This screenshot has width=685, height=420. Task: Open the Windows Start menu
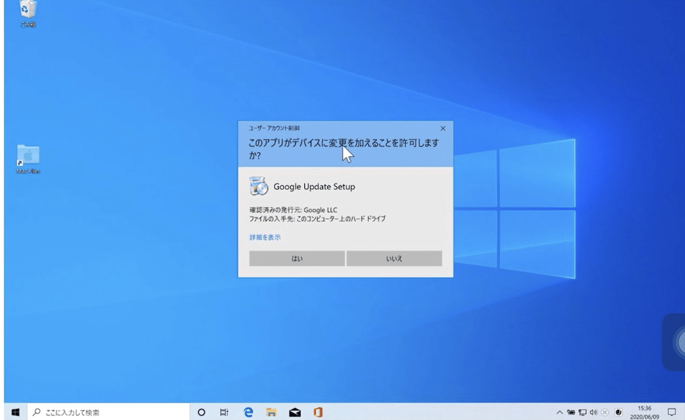(15, 412)
